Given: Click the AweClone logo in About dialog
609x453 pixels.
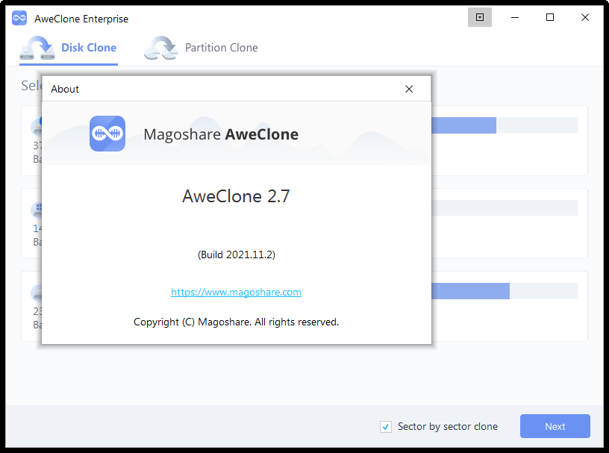Looking at the screenshot, I should click(x=107, y=134).
